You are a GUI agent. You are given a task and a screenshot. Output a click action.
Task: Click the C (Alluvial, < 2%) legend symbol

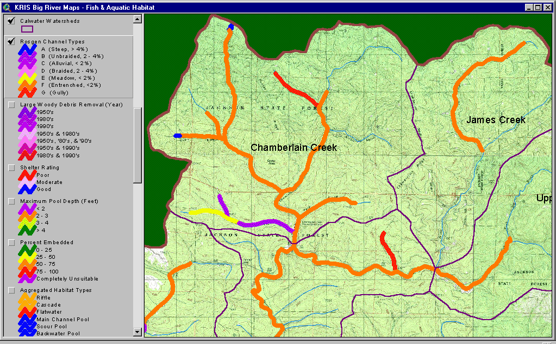(27, 63)
